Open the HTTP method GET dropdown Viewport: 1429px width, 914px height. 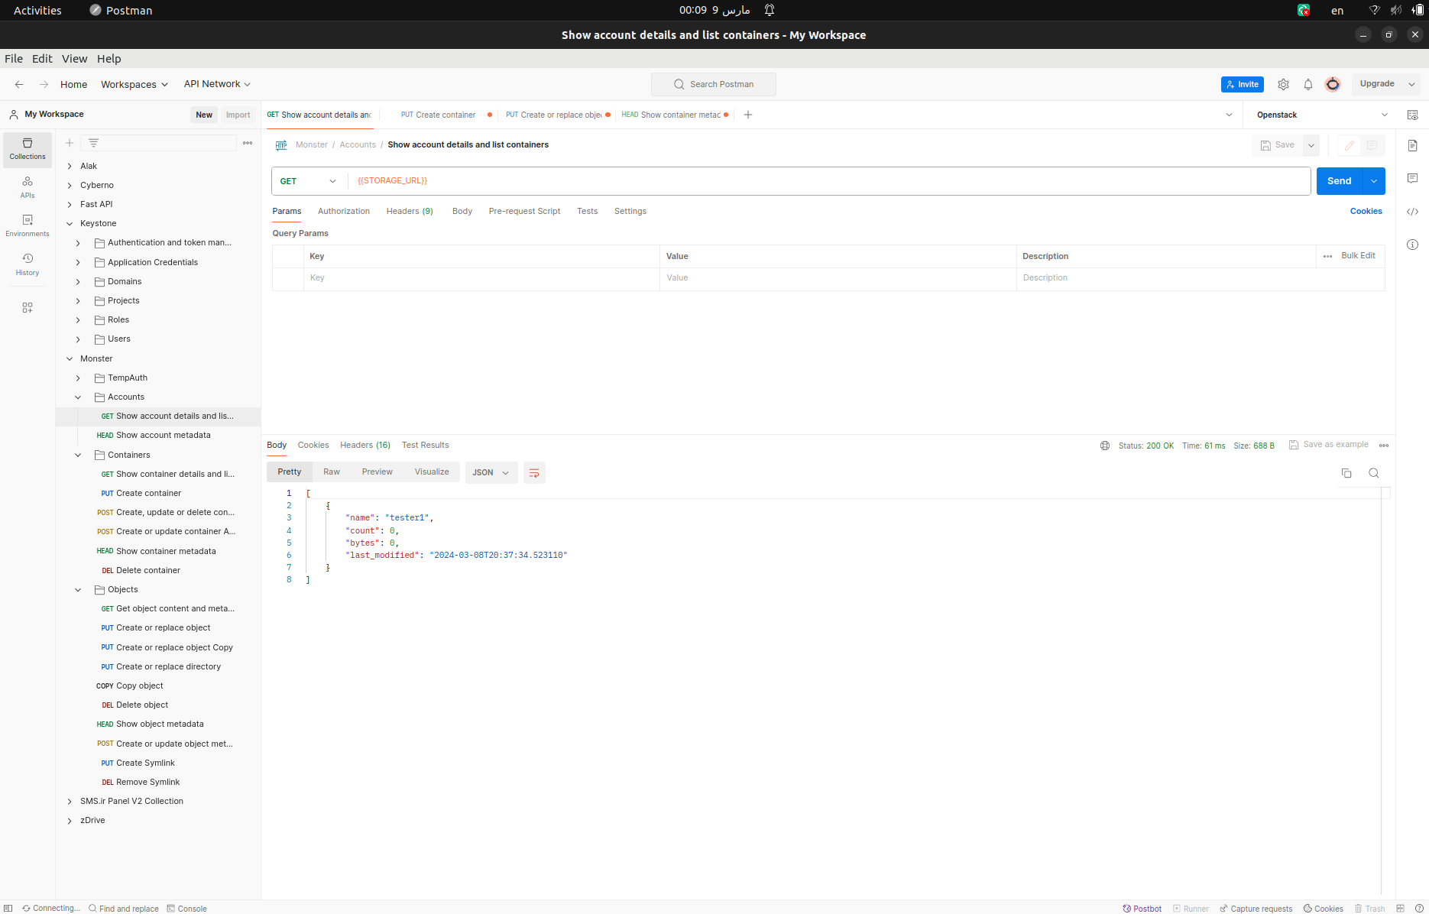click(308, 181)
